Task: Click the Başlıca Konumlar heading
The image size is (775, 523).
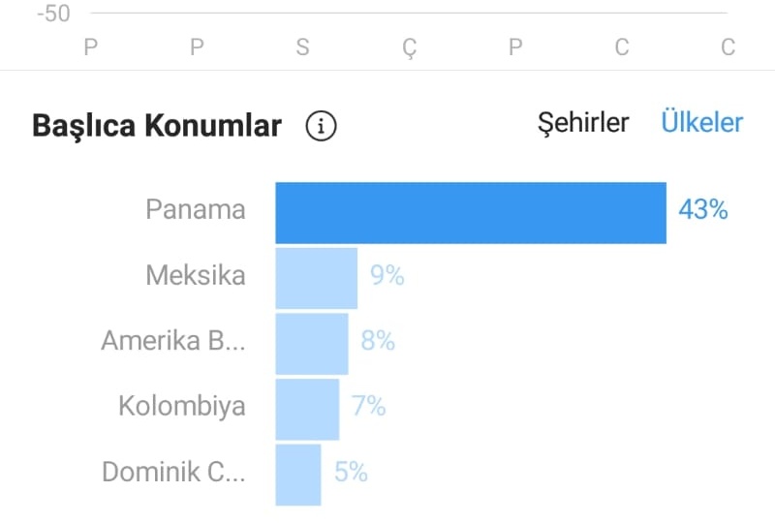Action: click(157, 126)
